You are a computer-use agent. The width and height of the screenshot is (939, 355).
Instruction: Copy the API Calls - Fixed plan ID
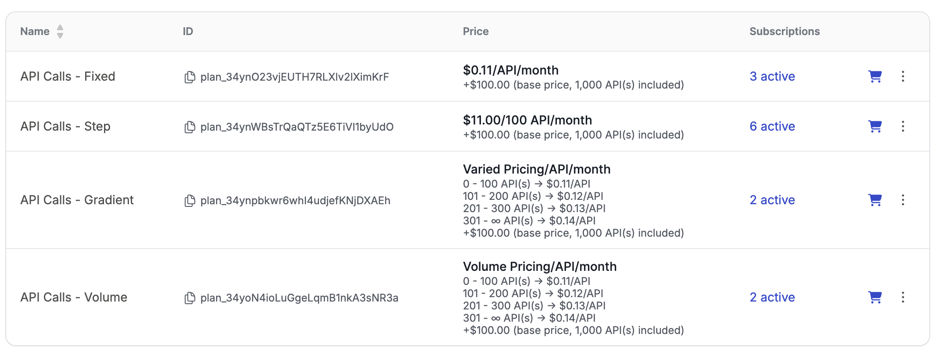pos(190,77)
